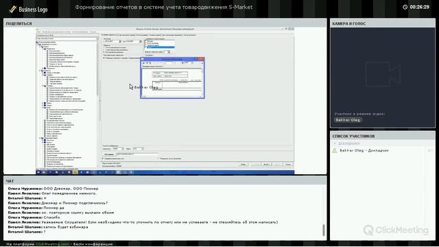Click Windows Start button in shared screen taskbar
439x247 pixels.
click(38, 172)
